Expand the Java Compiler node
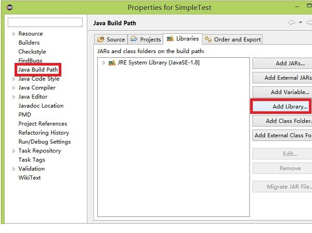 pos(14,88)
